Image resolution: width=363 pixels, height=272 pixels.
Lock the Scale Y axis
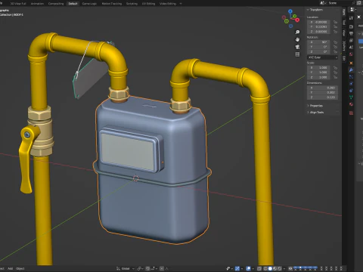(335, 73)
